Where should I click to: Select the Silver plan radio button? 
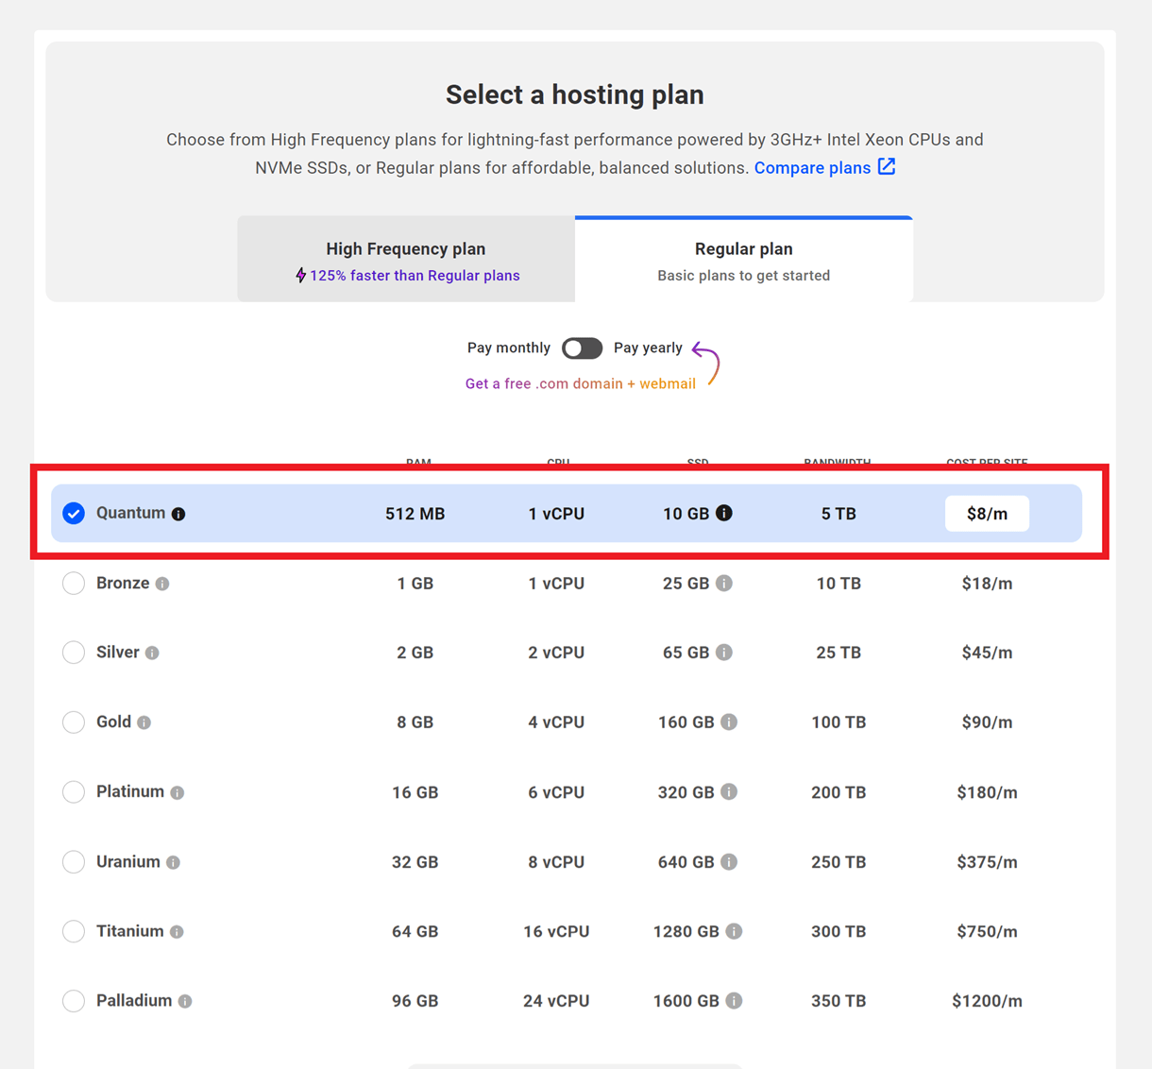[74, 652]
